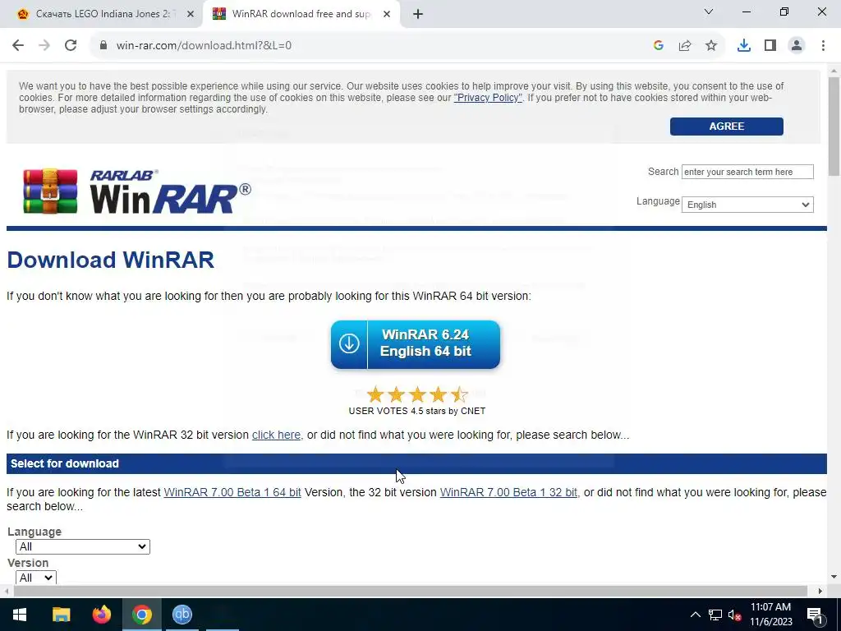Click 'Download WinRAR' heading
Viewport: 841px width, 631px height.
(x=111, y=260)
